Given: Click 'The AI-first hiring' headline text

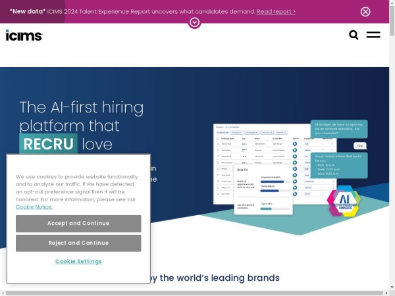Looking at the screenshot, I should coord(82,107).
